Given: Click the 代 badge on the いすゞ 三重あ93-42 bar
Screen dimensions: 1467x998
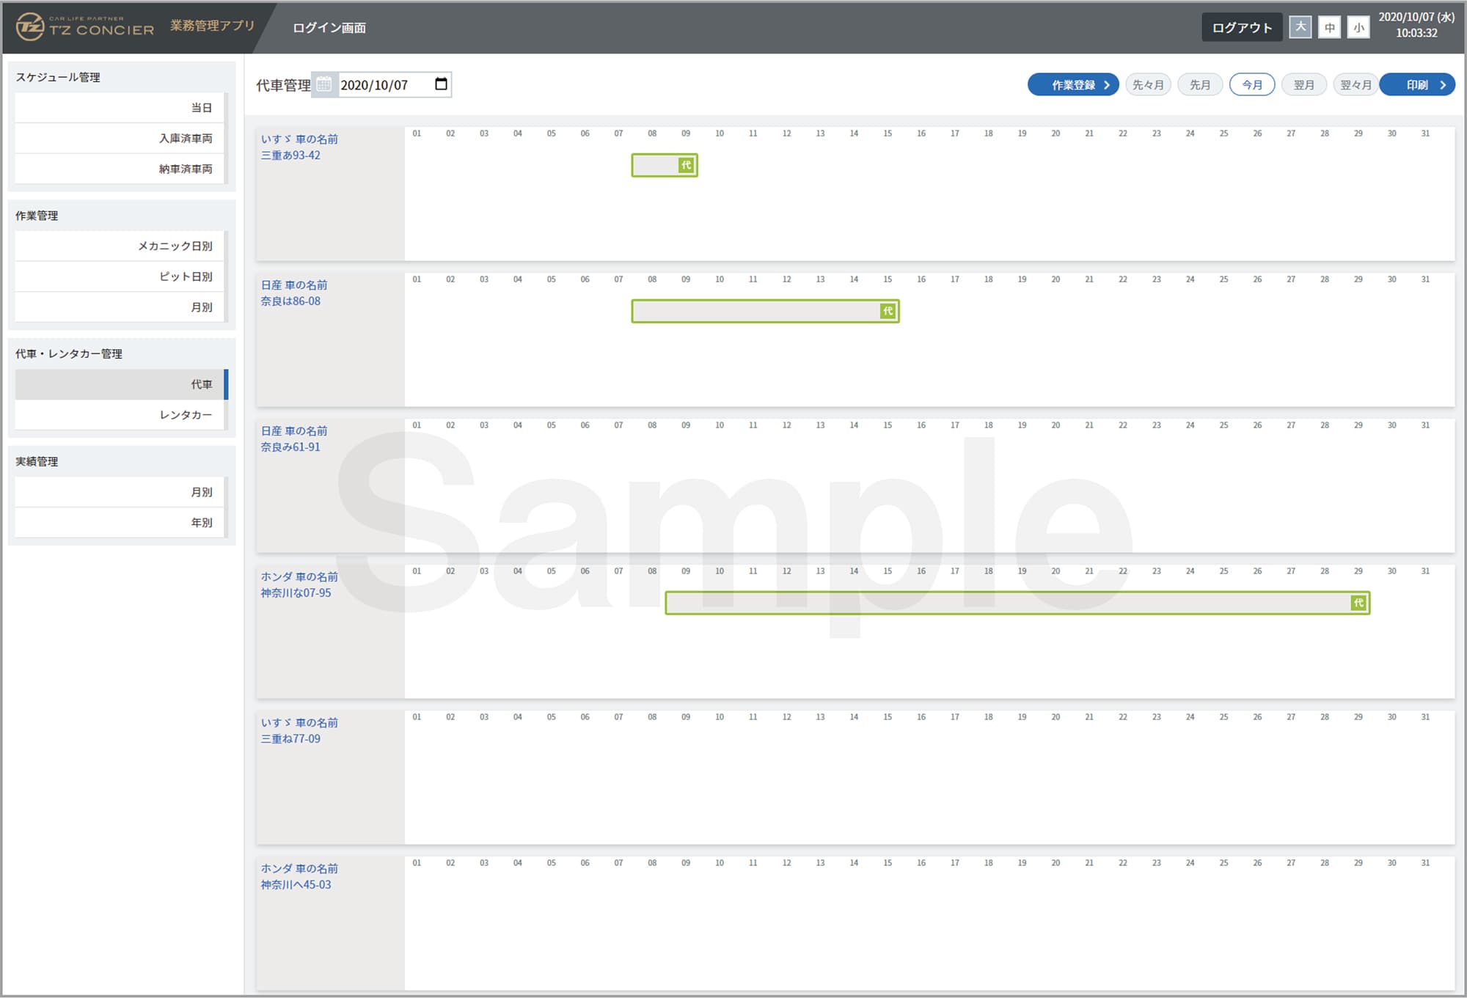Looking at the screenshot, I should pyautogui.click(x=686, y=165).
